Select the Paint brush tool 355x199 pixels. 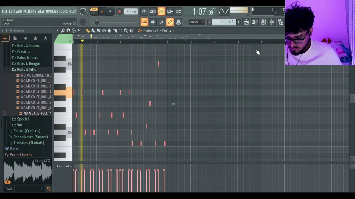pyautogui.click(x=93, y=30)
